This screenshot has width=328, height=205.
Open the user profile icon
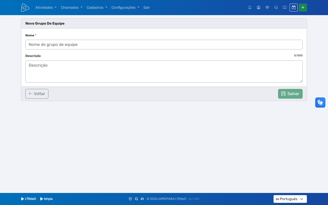click(259, 7)
